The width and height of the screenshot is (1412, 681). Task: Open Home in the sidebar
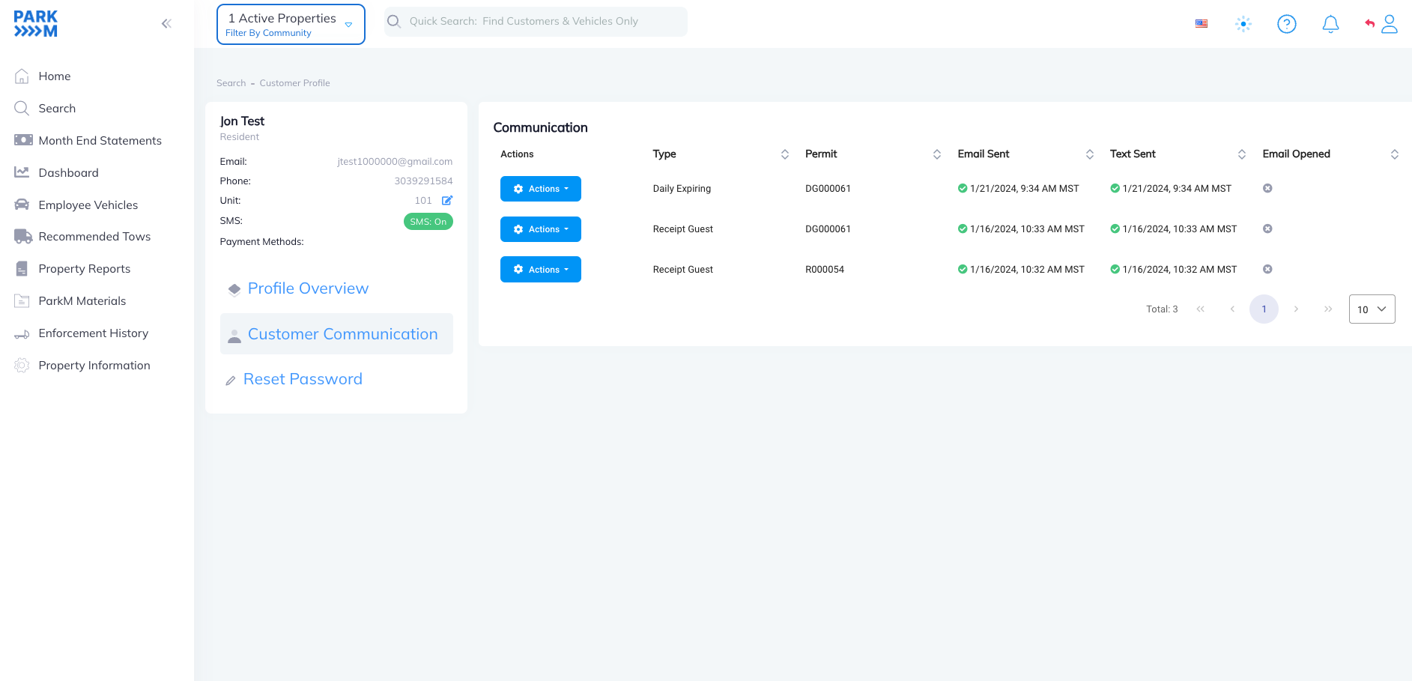pyautogui.click(x=55, y=76)
